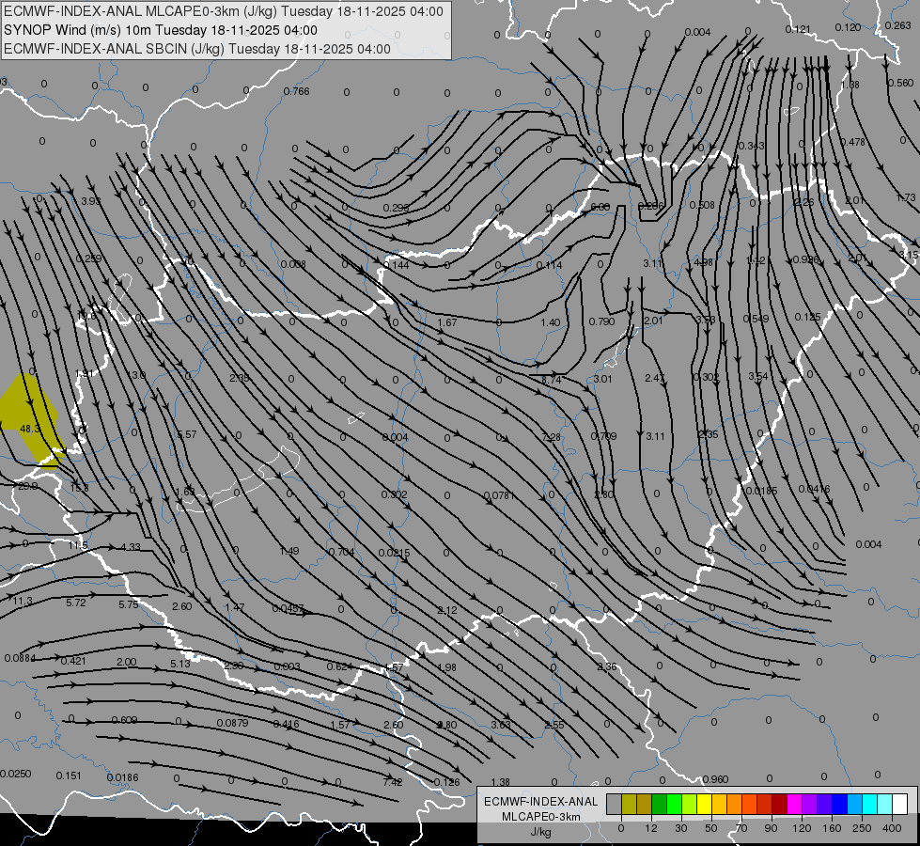Click the map value '11.3'
This screenshot has height=846, width=920.
(23, 602)
